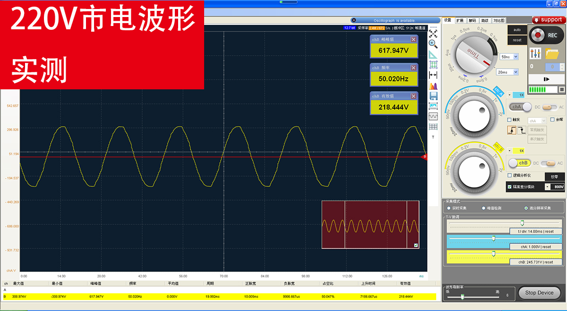This screenshot has height=311, width=567.
Task: Click the playback counter spinner arrows
Action: 562,67
